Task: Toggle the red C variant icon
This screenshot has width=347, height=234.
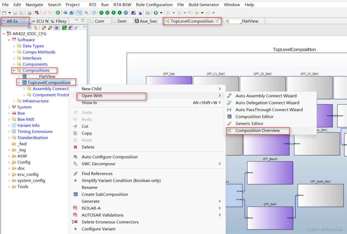Action: (71, 28)
